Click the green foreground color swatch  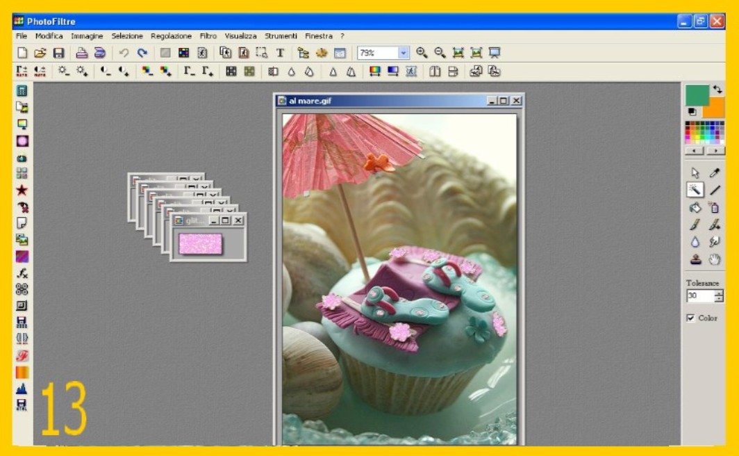(x=697, y=95)
